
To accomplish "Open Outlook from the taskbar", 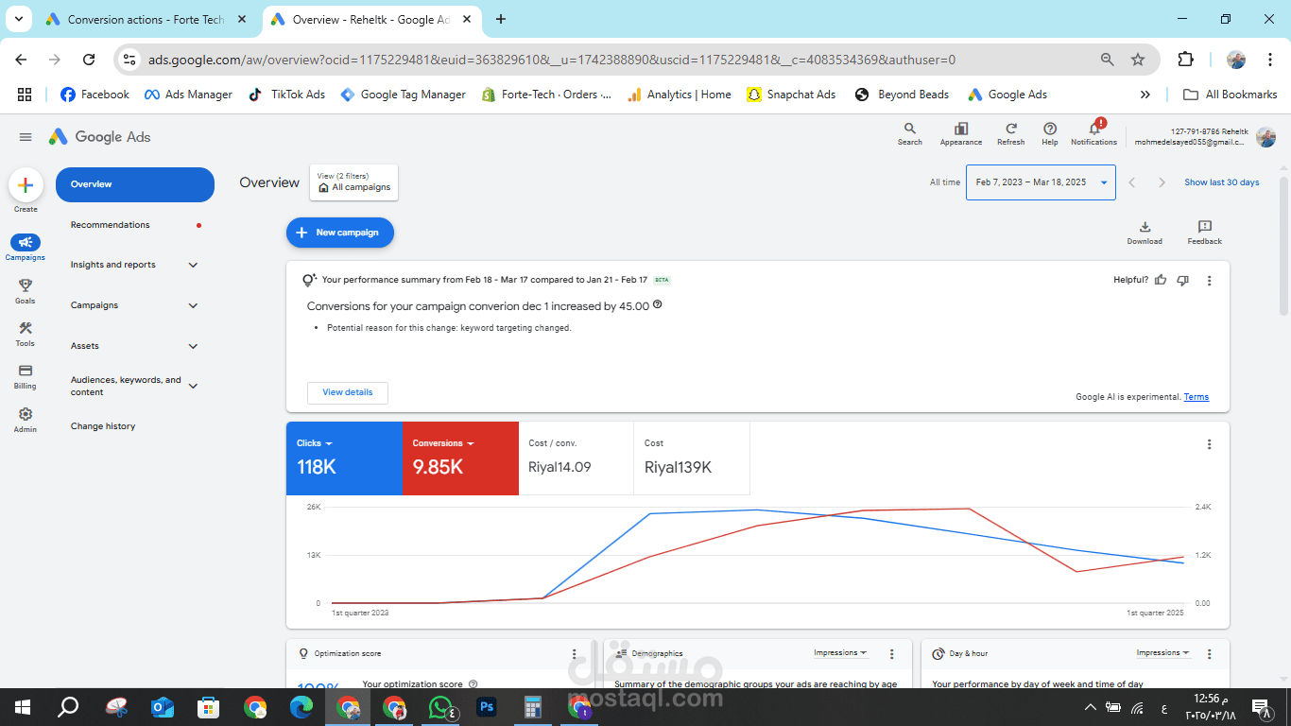I will (x=163, y=706).
